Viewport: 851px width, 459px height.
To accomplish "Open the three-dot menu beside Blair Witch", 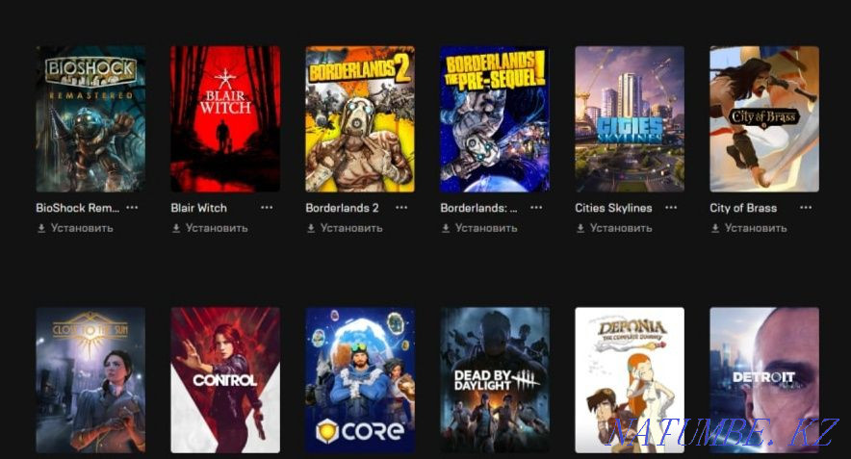I will tap(267, 207).
